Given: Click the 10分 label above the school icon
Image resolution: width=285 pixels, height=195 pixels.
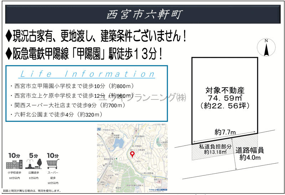Looking at the screenshot, I should 14,155.
